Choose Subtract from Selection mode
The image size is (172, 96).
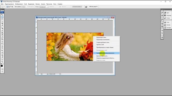tap(10, 7)
